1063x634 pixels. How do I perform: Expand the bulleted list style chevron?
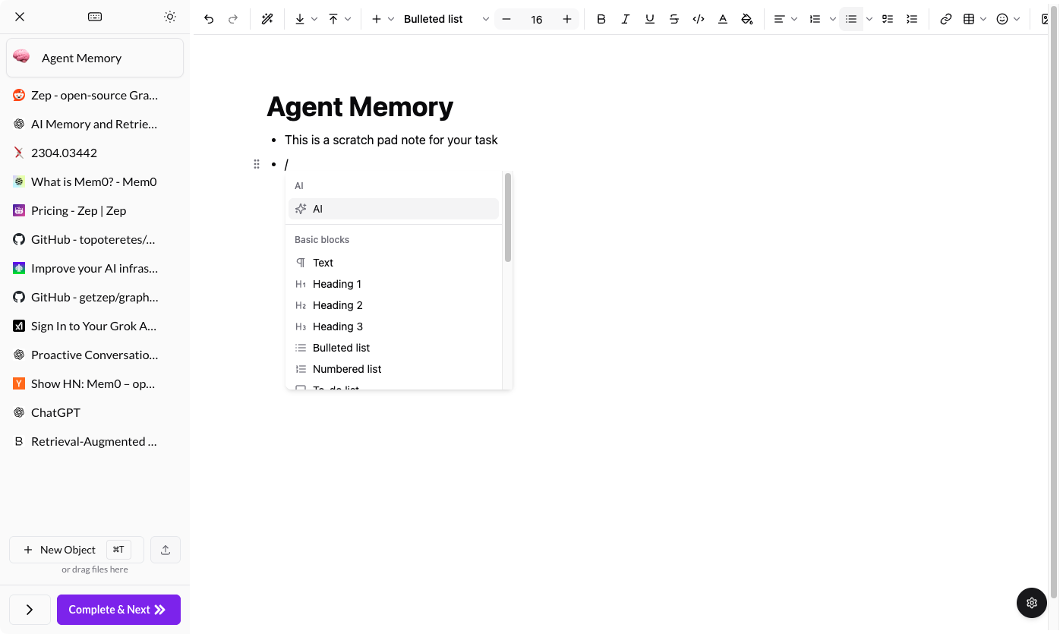click(x=869, y=19)
